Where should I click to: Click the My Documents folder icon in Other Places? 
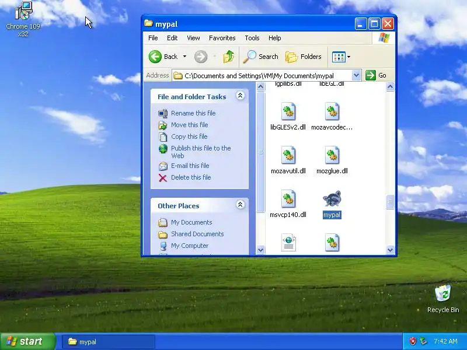[x=163, y=223]
